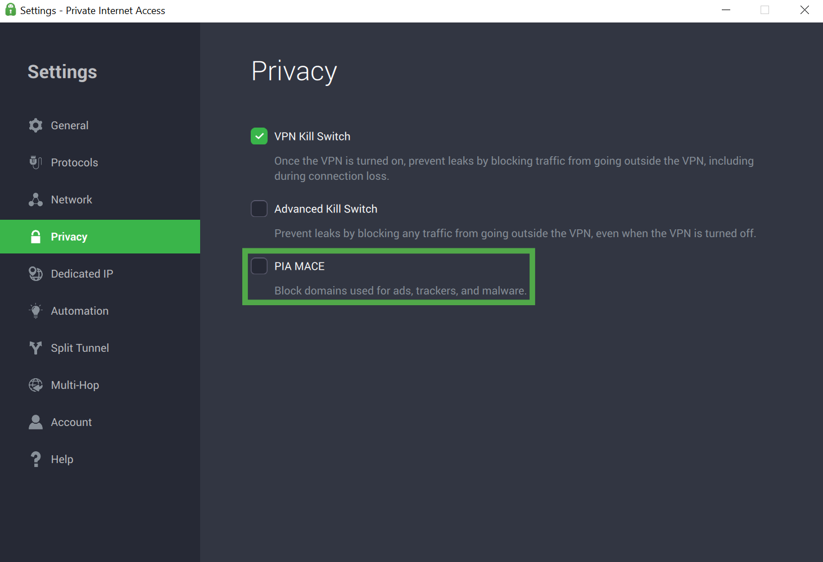Click the PIA app icon in title bar
Image resolution: width=823 pixels, height=562 pixels.
[10, 10]
